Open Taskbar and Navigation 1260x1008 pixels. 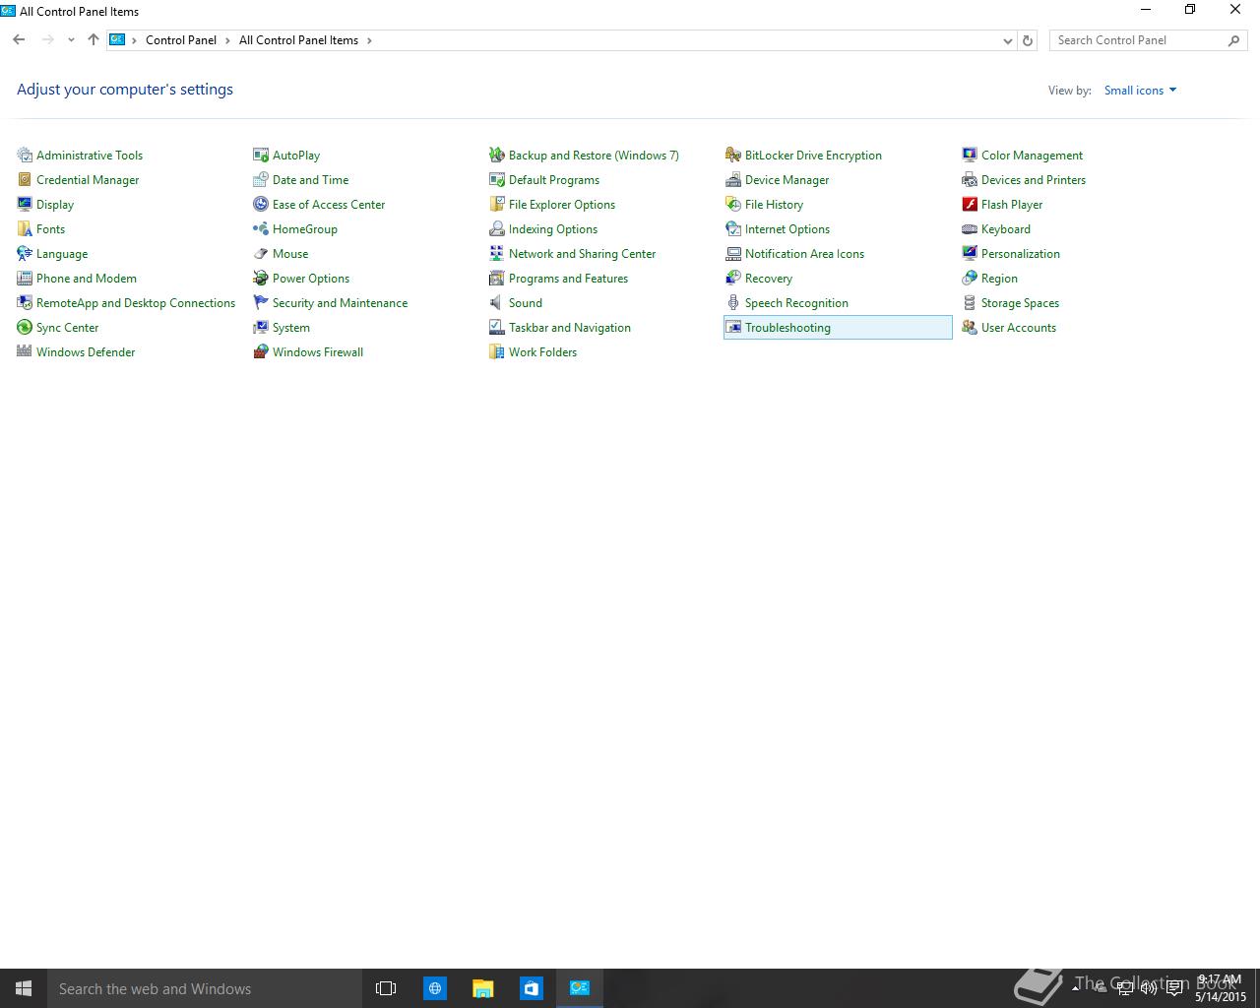tap(570, 328)
